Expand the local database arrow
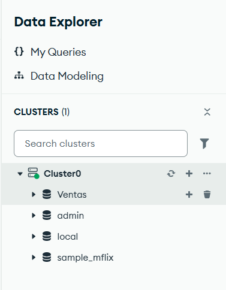The width and height of the screenshot is (226, 290). (x=34, y=236)
